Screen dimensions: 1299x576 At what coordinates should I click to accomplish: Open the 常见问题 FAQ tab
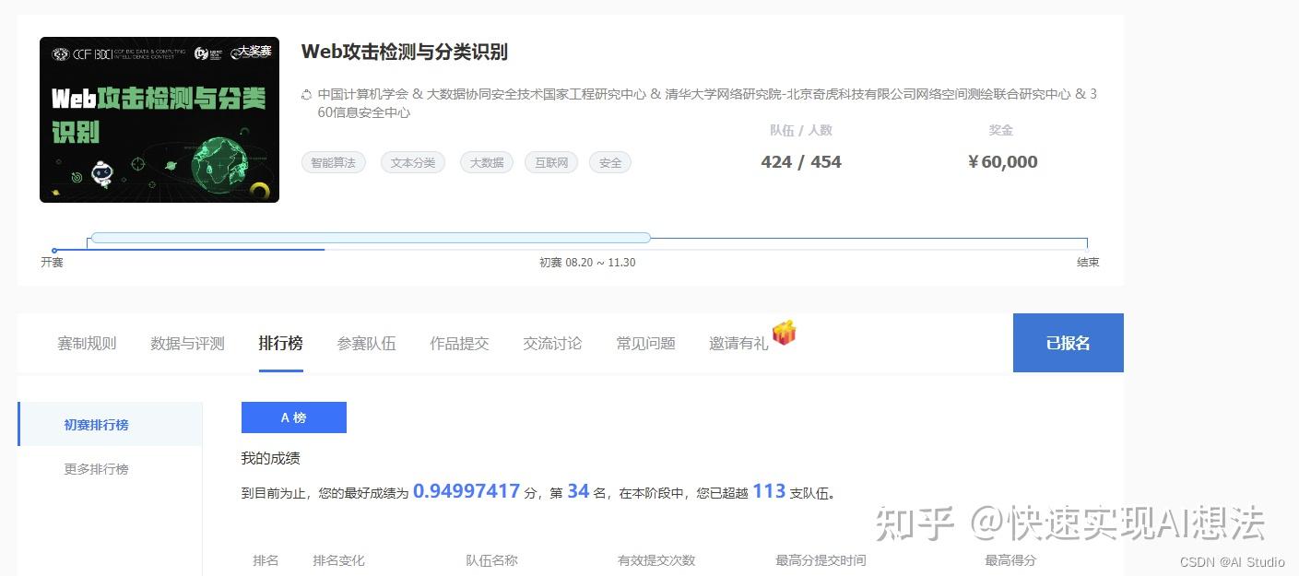click(645, 343)
